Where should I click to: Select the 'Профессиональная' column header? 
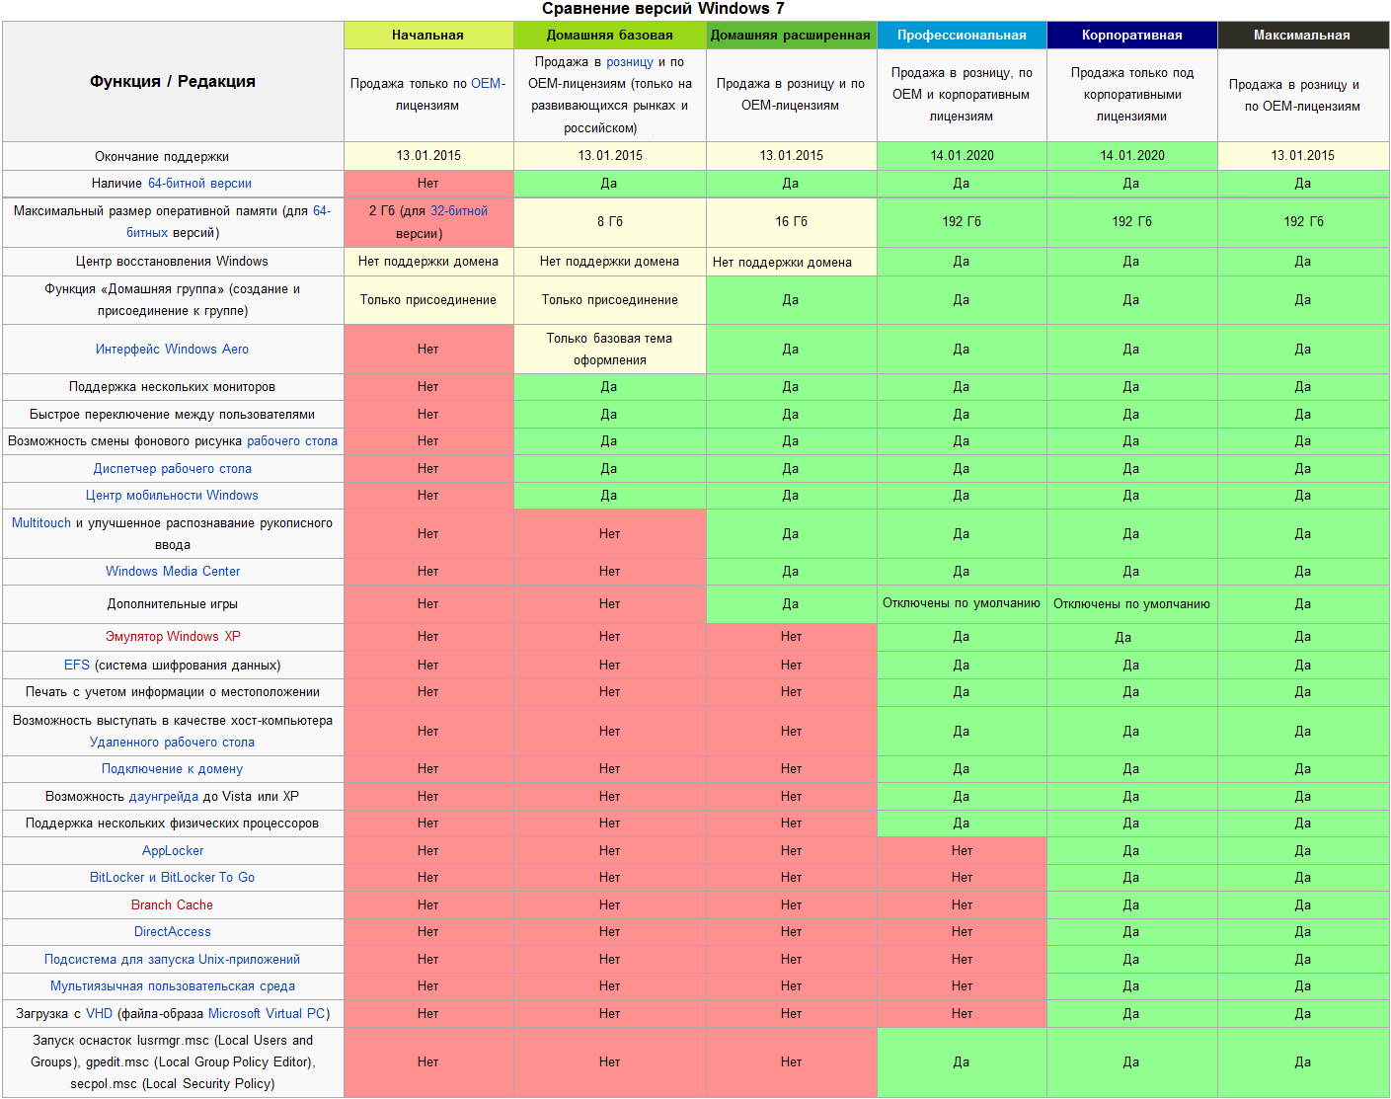click(x=962, y=36)
